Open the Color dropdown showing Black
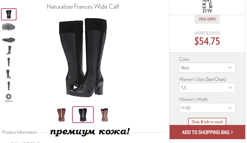The height and width of the screenshot is (143, 247). click(207, 68)
